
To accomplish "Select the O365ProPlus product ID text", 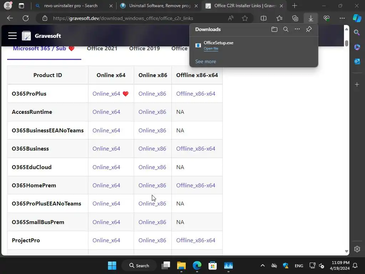I will point(29,94).
